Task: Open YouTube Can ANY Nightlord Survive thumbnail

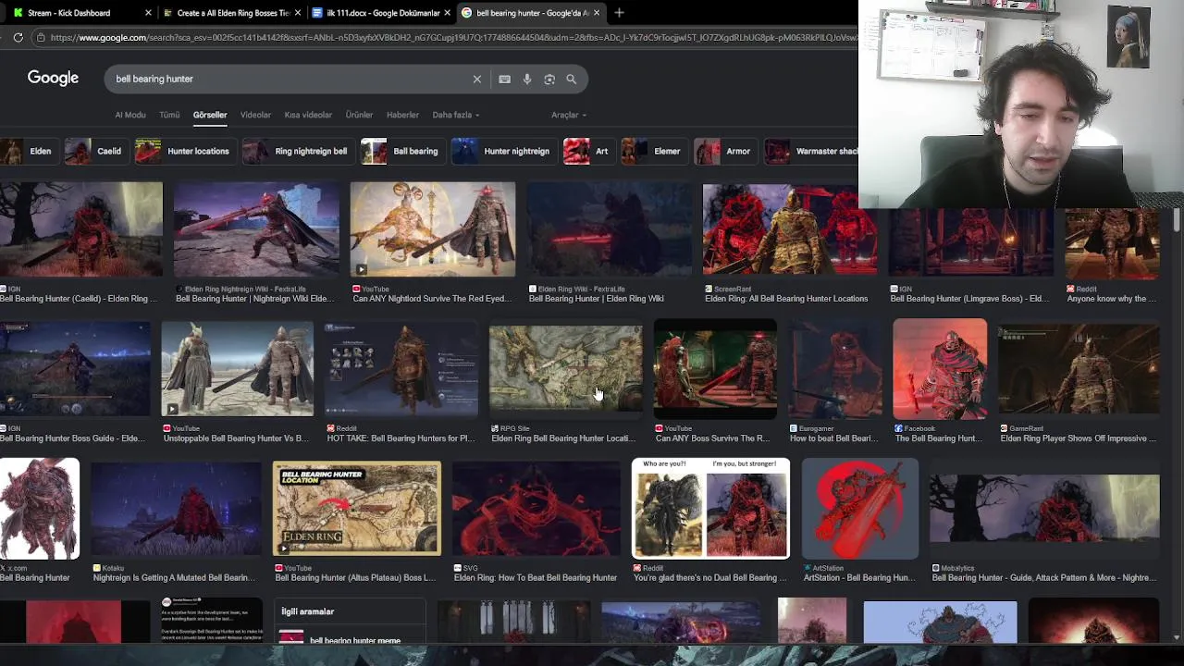Action: click(x=432, y=229)
